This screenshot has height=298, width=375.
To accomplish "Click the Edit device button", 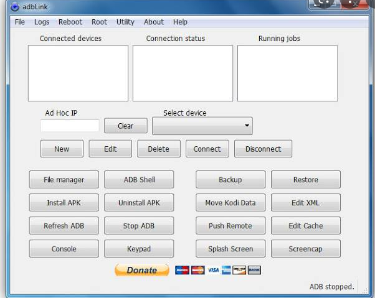I will point(110,149).
